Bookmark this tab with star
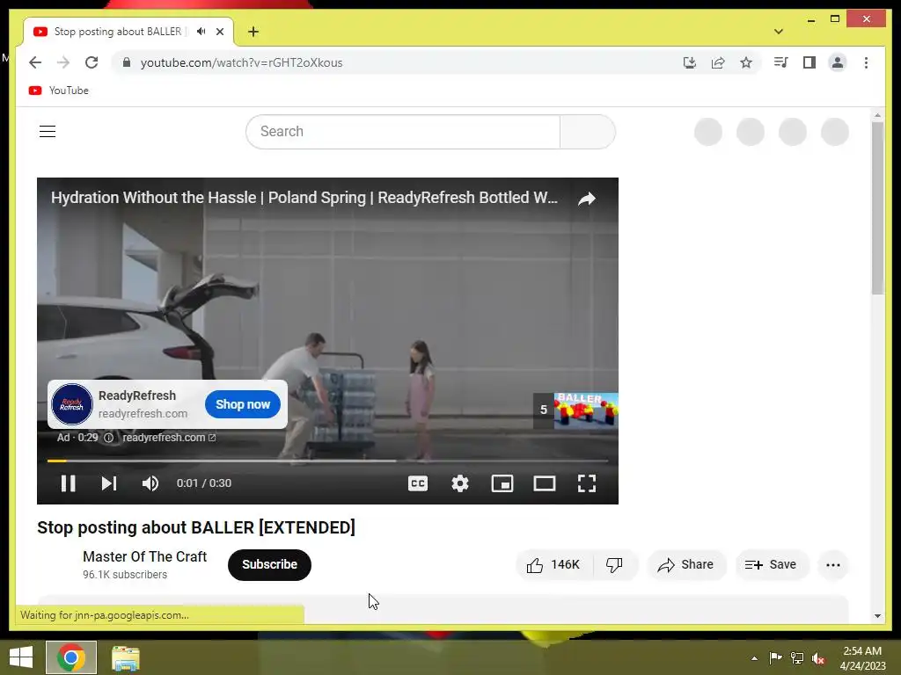 coord(746,62)
